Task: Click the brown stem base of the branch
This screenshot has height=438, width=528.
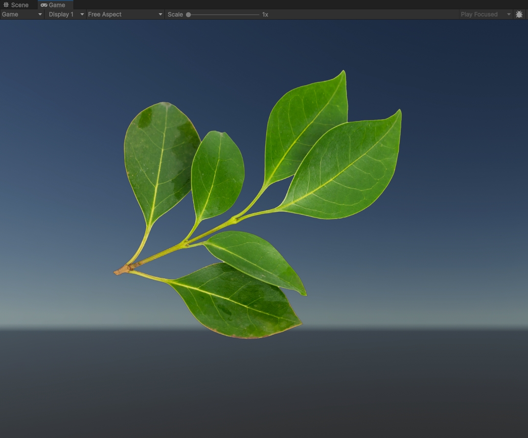Action: point(121,269)
